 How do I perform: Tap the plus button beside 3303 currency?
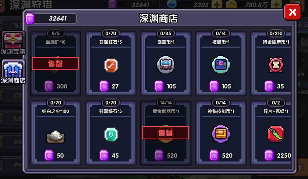pos(217,4)
